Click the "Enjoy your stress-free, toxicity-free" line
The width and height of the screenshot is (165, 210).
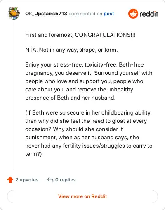(x=85, y=64)
